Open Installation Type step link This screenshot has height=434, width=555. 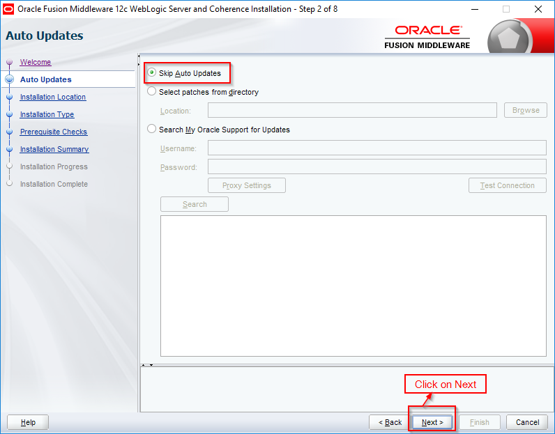point(47,114)
